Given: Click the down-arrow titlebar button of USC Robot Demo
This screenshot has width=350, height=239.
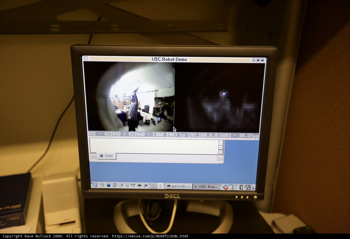Looking at the screenshot, I should coord(258,60).
